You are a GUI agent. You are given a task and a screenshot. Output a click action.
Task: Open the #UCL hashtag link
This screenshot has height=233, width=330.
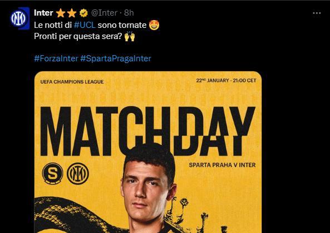coord(85,25)
